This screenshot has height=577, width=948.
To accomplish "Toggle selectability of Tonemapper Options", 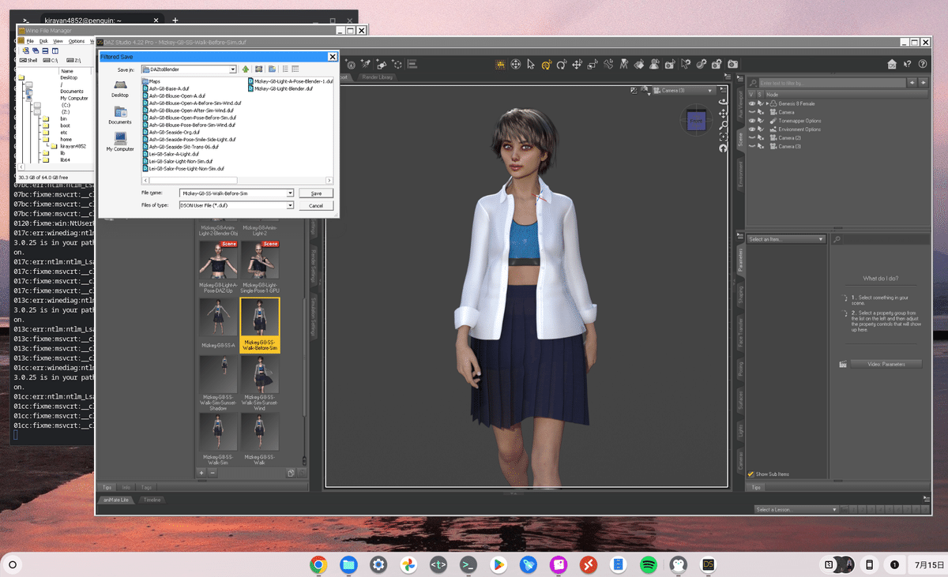I will pyautogui.click(x=760, y=121).
